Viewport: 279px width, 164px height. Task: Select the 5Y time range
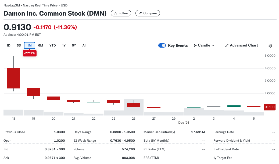tap(74, 45)
